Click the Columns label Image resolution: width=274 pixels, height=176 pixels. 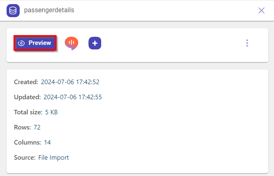tap(27, 142)
